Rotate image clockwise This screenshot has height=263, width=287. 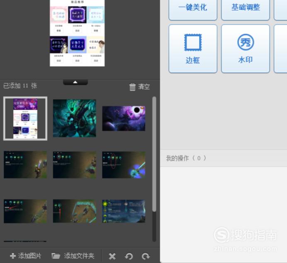[x=146, y=256]
